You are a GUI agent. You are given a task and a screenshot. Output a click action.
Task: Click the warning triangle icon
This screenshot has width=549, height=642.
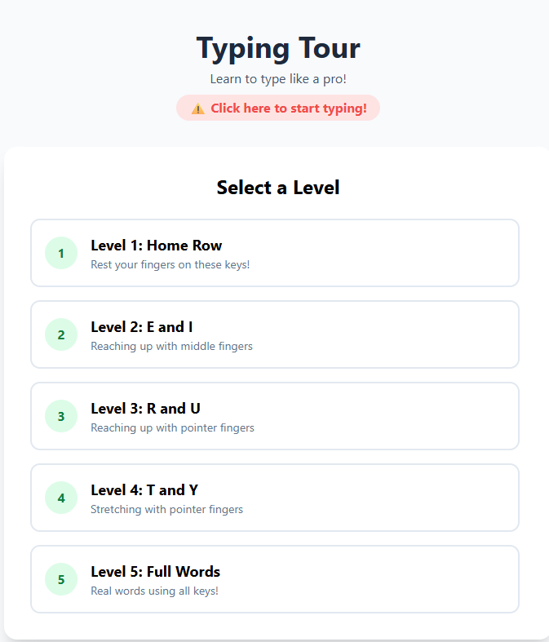[197, 108]
